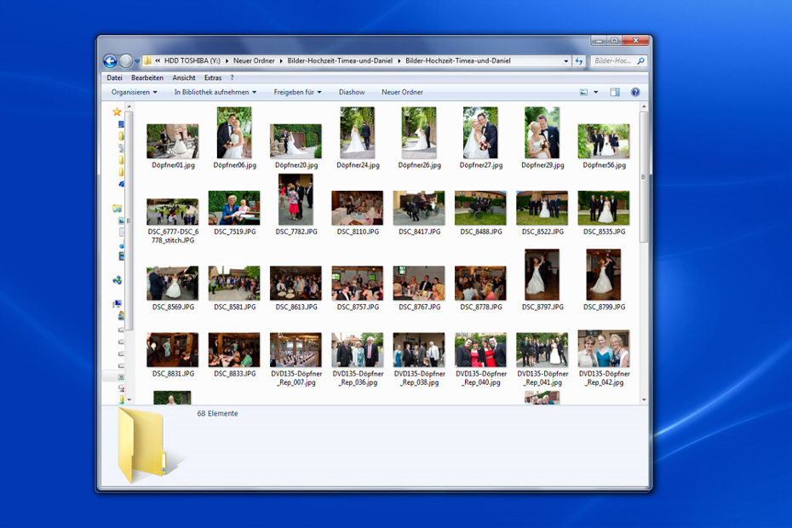This screenshot has height=528, width=792.
Task: Open the Ansicht menu
Action: coord(183,77)
